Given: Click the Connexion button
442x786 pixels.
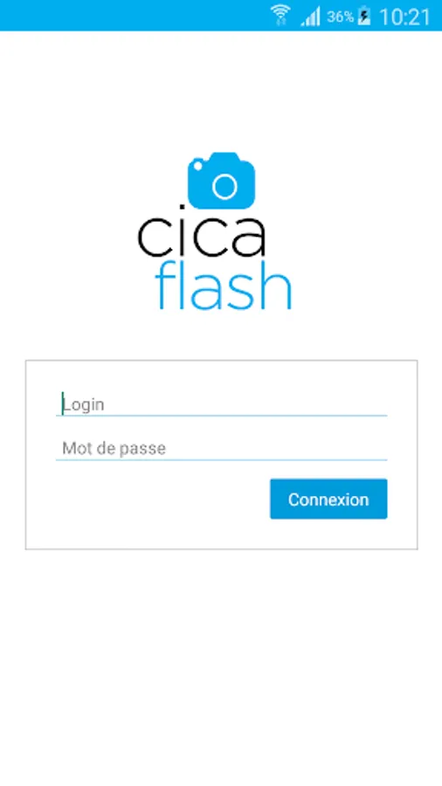Looking at the screenshot, I should [x=328, y=499].
